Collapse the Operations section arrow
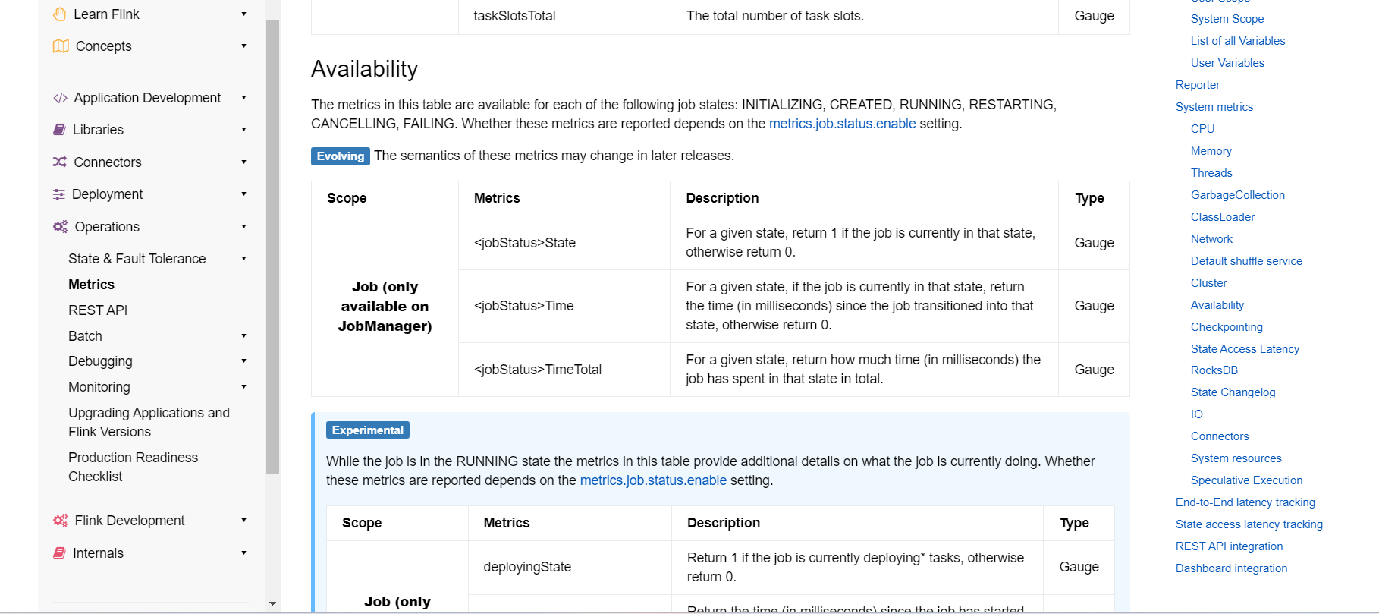This screenshot has width=1379, height=614. (243, 227)
